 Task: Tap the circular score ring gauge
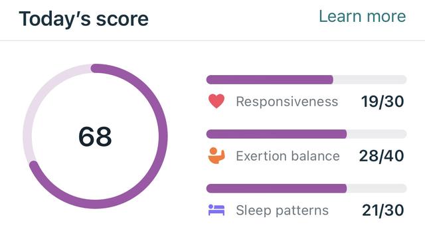click(x=95, y=136)
